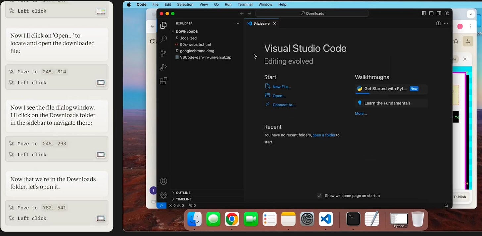The width and height of the screenshot is (482, 236).
Task: Open notifications via the status bar bell
Action: point(446,205)
